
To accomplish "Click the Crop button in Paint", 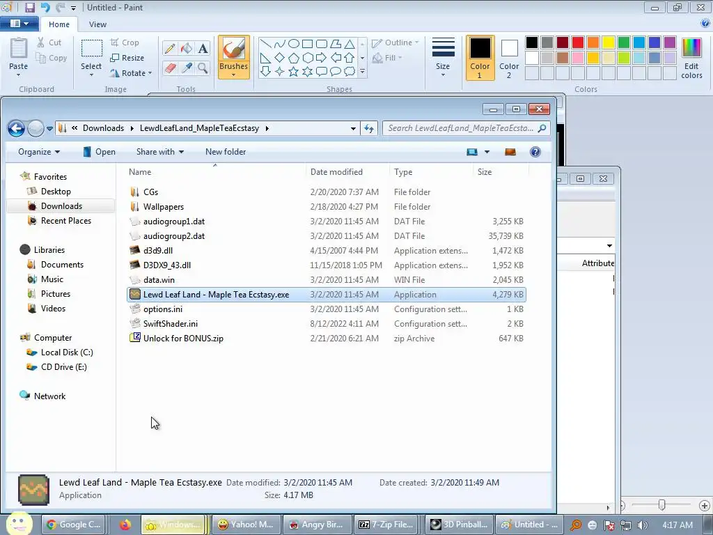I will pos(125,42).
